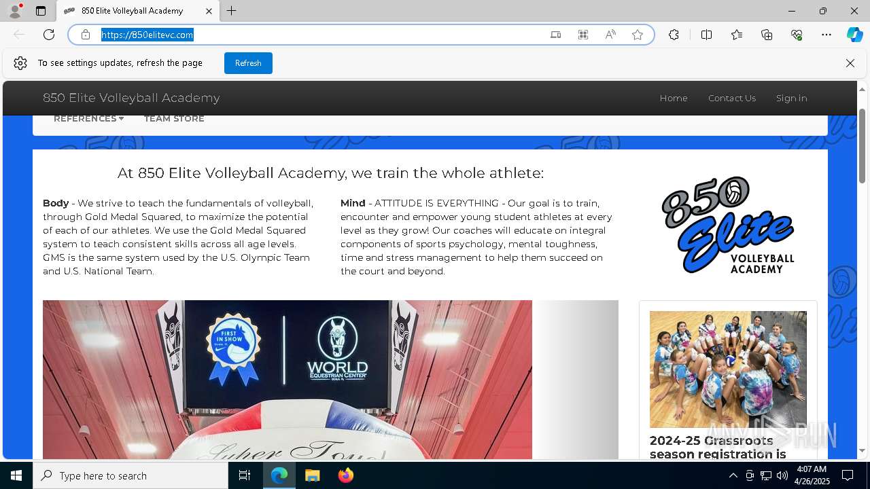This screenshot has width=870, height=489.
Task: Click the World Equestrian Center slideshow image
Action: (x=288, y=380)
